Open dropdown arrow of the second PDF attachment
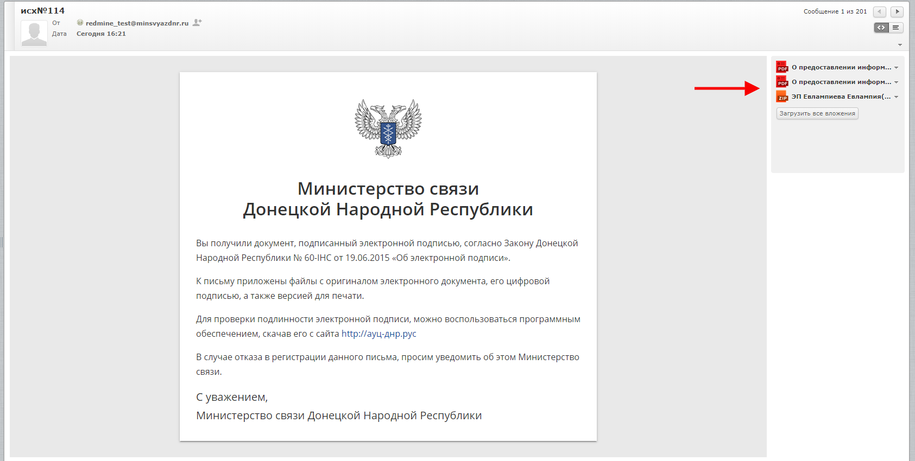 896,82
